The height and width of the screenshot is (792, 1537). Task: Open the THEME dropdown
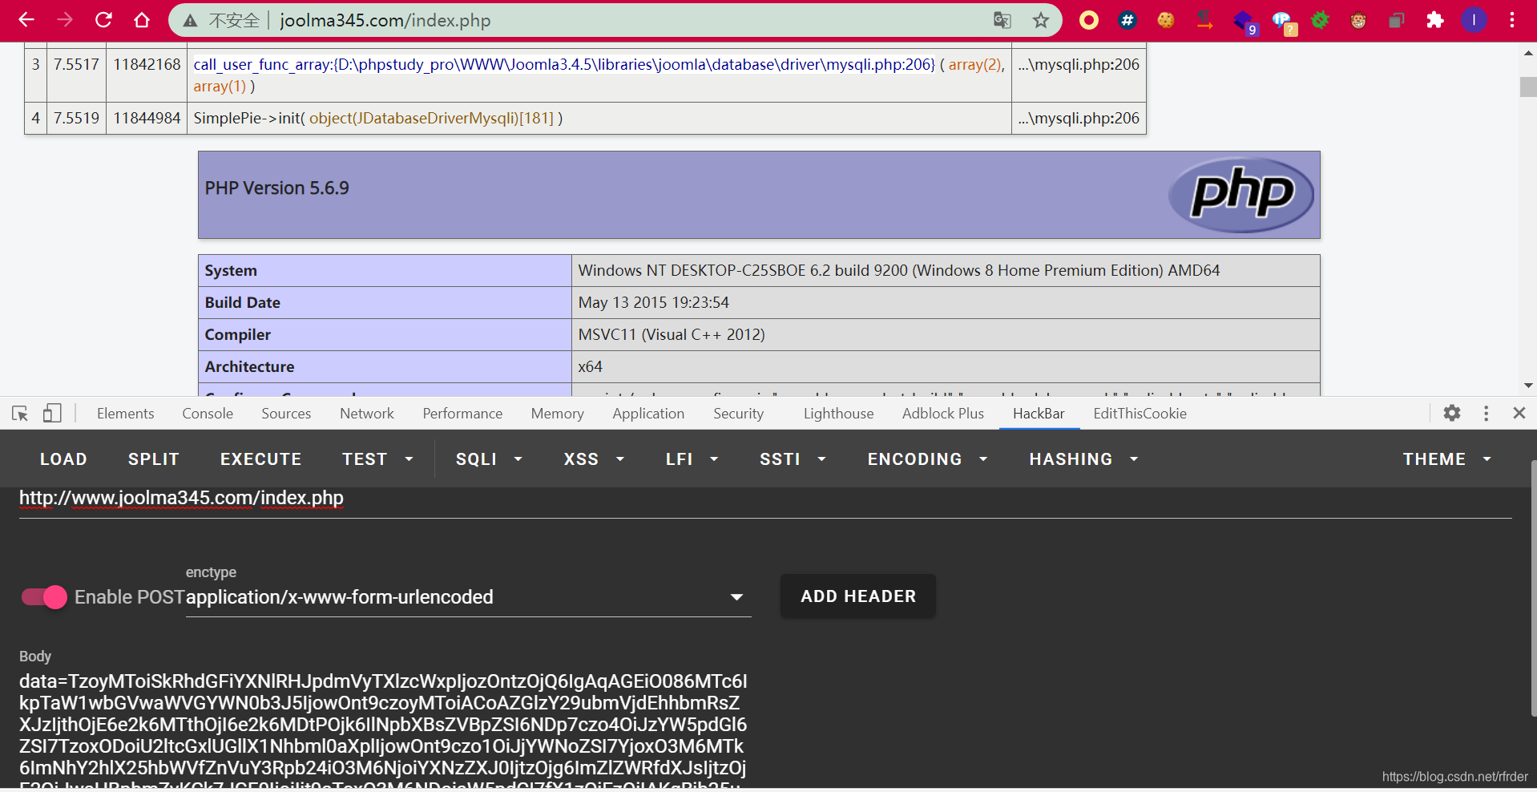(1446, 459)
